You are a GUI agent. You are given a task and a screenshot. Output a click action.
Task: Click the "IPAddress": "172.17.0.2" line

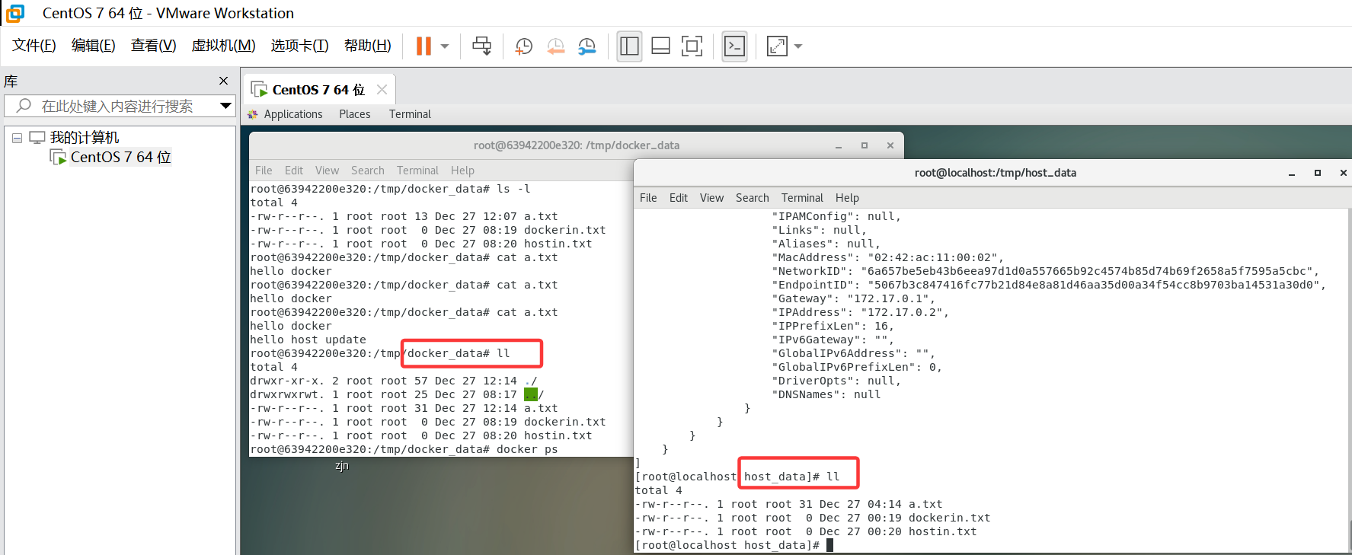[x=861, y=312]
